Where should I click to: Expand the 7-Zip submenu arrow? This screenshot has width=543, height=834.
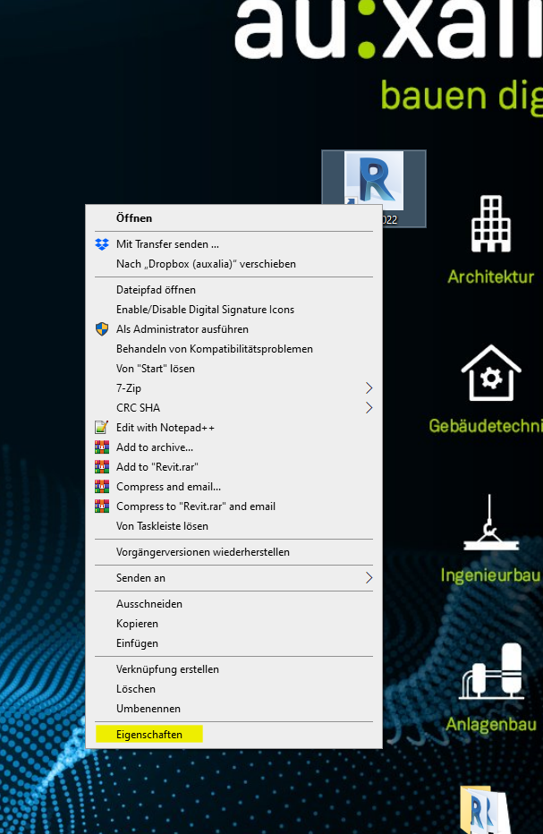coord(369,388)
